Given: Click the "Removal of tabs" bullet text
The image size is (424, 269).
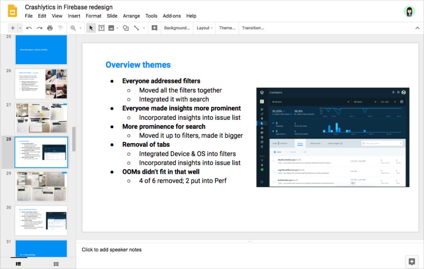Looking at the screenshot, I should click(x=146, y=144).
